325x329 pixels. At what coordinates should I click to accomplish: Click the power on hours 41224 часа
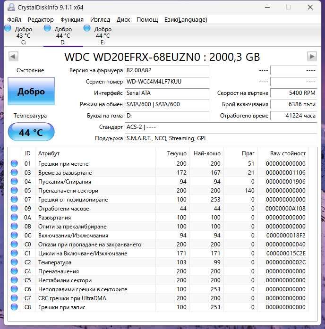294,116
